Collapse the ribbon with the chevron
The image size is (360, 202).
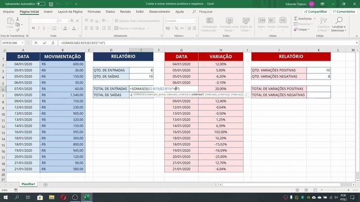[x=357, y=36]
